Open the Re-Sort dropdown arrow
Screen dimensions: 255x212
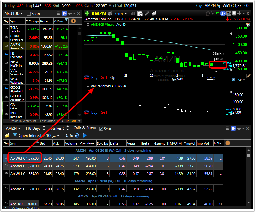[x=79, y=121]
